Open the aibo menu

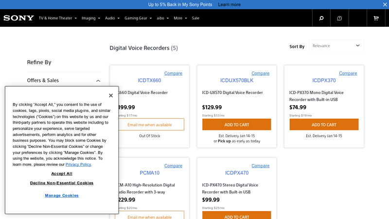point(163,18)
